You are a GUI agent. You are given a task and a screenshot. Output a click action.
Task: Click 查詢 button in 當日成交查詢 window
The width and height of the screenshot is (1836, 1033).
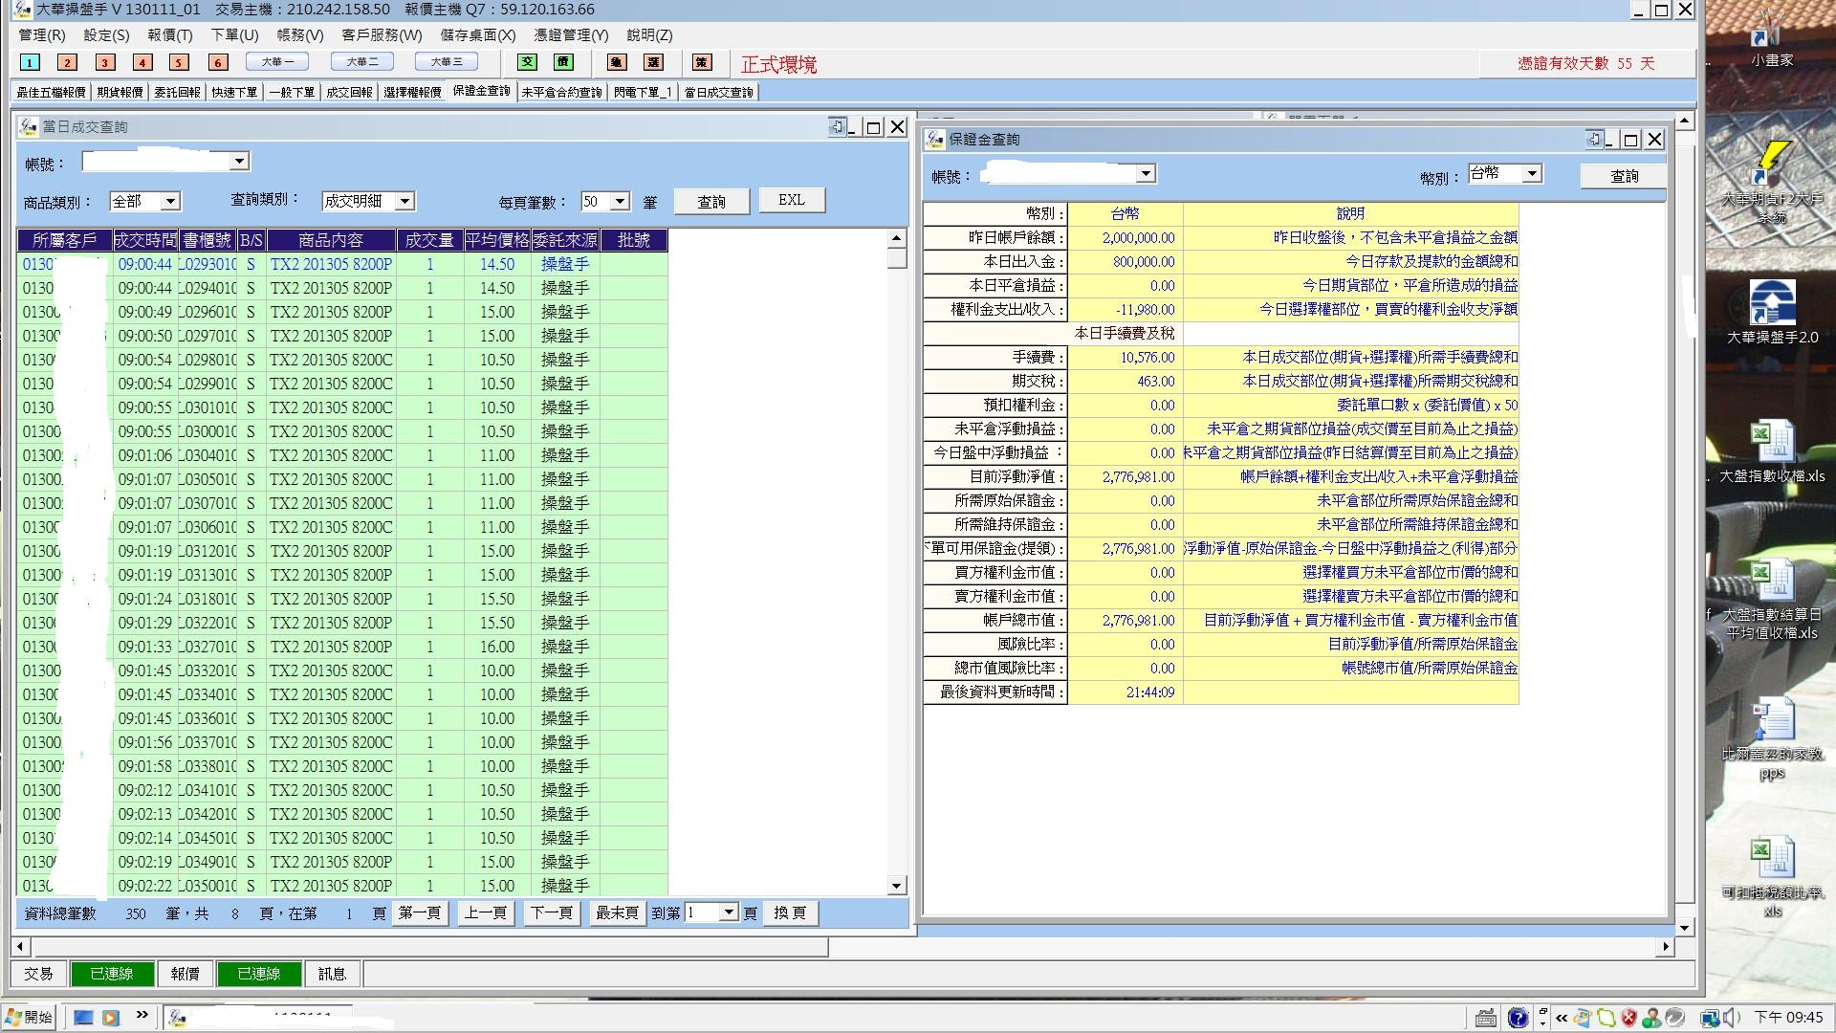711,202
